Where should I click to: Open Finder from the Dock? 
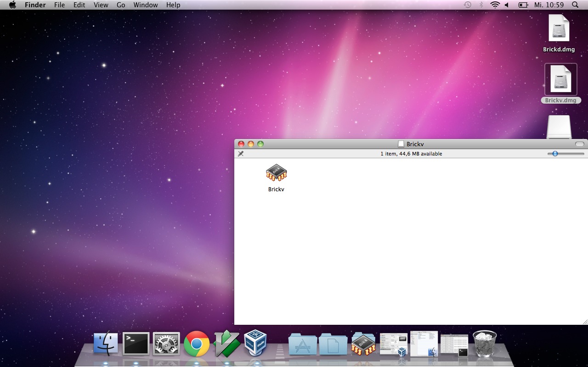[106, 344]
